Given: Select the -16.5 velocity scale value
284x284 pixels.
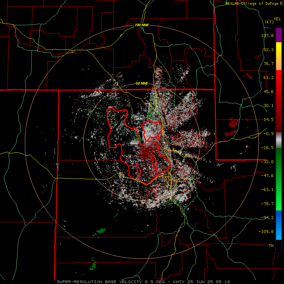Looking at the screenshot, I should (267, 148).
